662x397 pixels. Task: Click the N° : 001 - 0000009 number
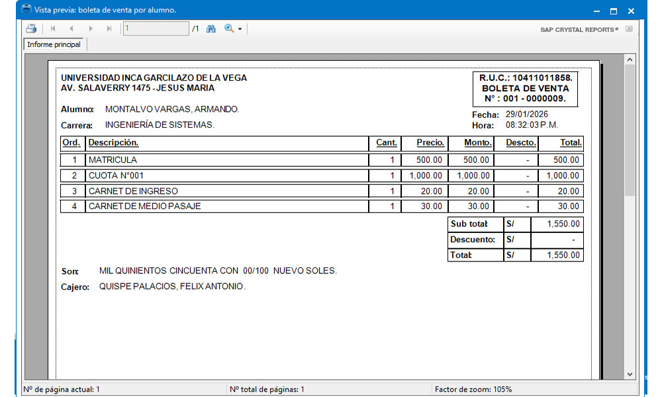click(525, 99)
